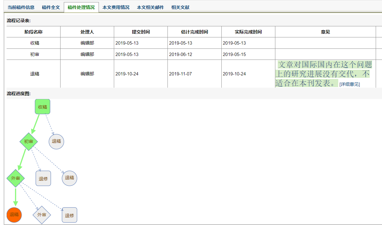Click the 处理人 column header
This screenshot has width=382, height=225.
tap(87, 32)
